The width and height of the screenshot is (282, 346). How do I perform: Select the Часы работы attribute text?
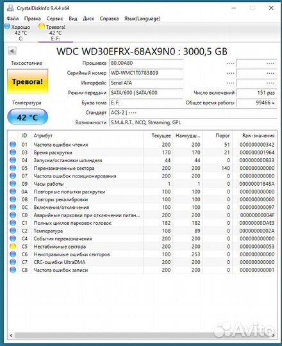click(x=49, y=184)
